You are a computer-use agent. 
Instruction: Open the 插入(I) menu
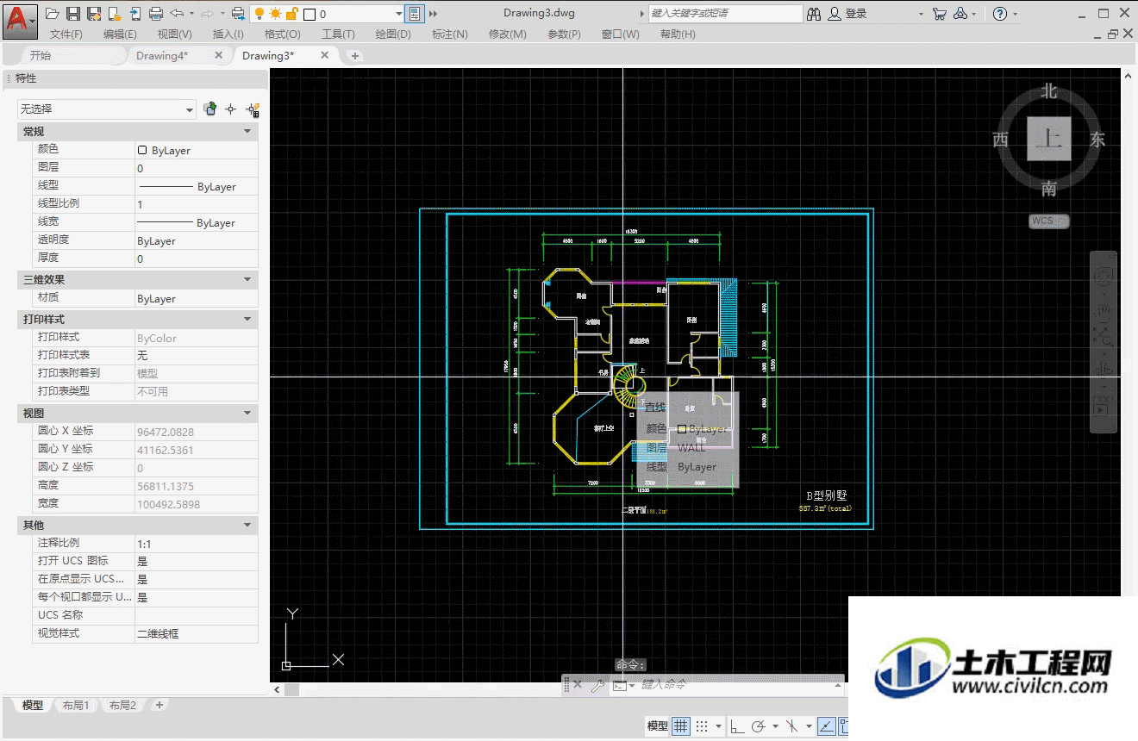tap(228, 34)
